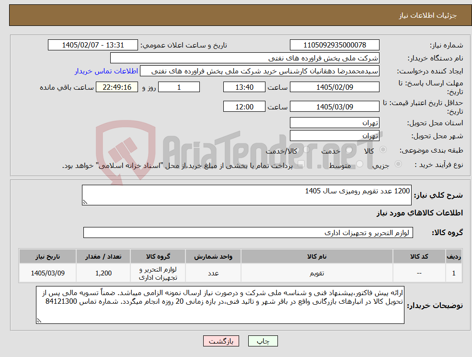Click the buyer organization name field
This screenshot has width=472, height=357.
pyautogui.click(x=245, y=58)
